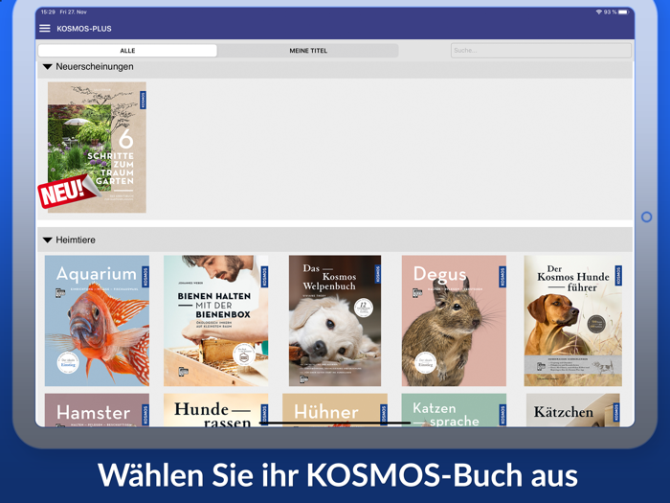The image size is (670, 503).
Task: Click the Suche search field
Action: (541, 51)
